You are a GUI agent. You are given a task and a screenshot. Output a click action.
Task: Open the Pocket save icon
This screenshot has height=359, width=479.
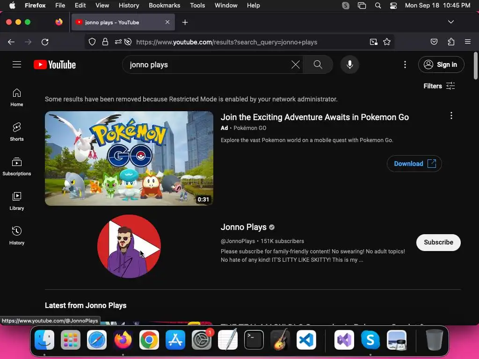click(434, 42)
